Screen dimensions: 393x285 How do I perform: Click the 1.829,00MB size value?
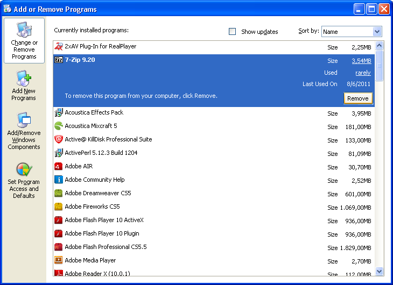pyautogui.click(x=356, y=248)
